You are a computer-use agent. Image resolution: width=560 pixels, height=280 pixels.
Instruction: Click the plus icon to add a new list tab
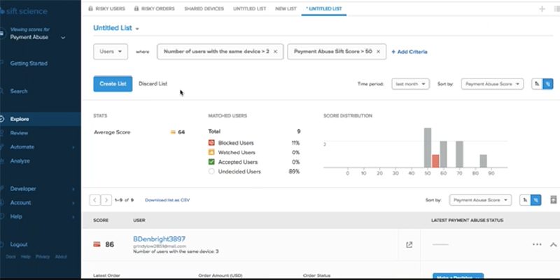541,9
